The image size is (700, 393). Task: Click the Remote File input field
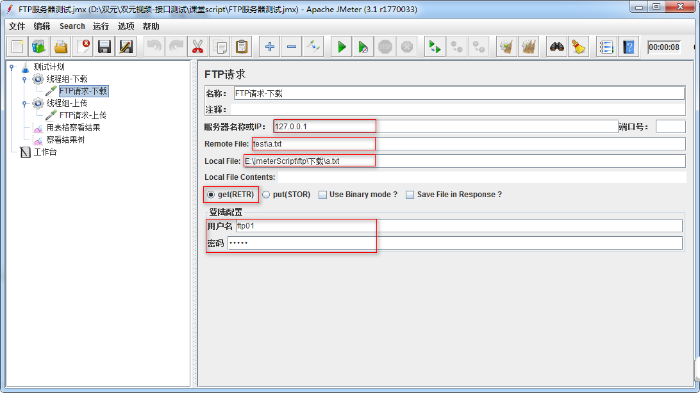pyautogui.click(x=469, y=144)
